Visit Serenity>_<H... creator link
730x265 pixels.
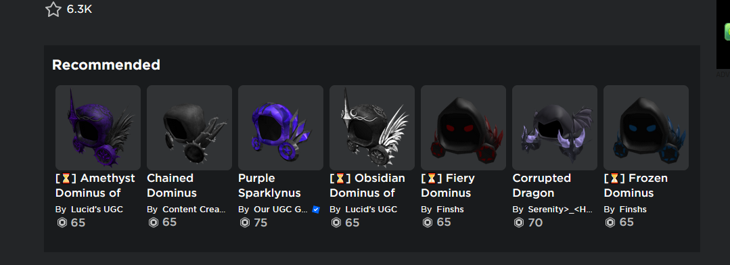tap(560, 209)
